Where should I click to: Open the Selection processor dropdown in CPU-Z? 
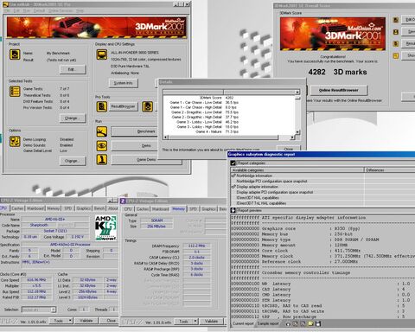tap(54, 310)
